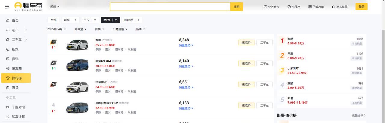Image resolution: width=385 pixels, height=123 pixels.
Task: Click the 二手车 sidebar icon
Action: 8,40
